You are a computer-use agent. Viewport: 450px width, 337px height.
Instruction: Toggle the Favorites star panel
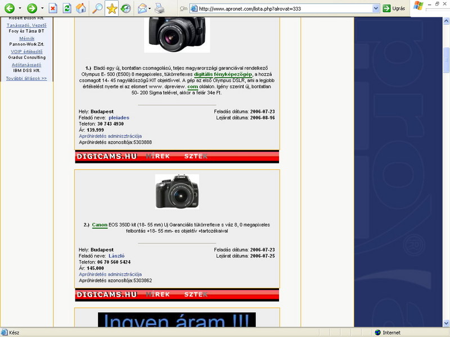pyautogui.click(x=112, y=8)
